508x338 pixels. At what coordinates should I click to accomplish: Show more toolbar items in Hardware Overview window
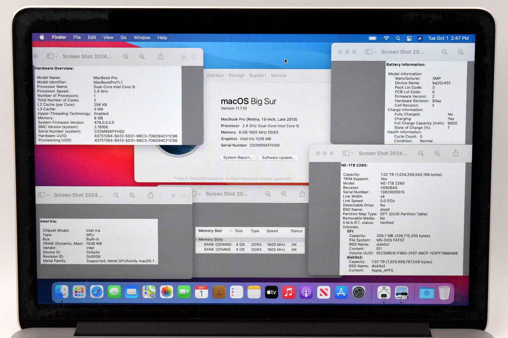(184, 57)
